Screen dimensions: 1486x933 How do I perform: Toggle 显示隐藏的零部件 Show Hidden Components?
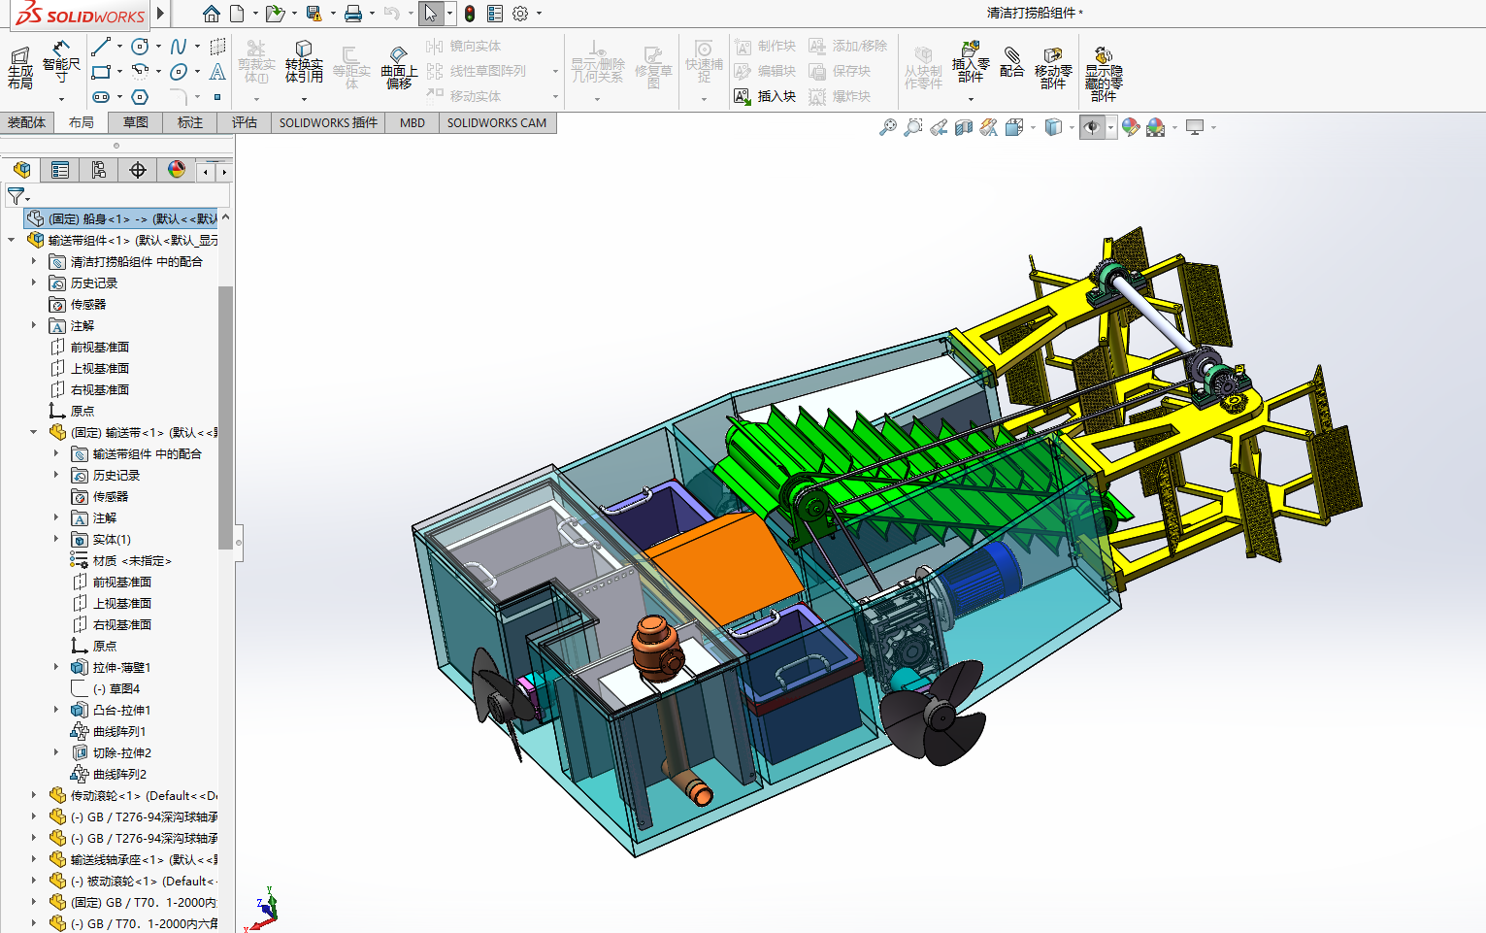1104,74
